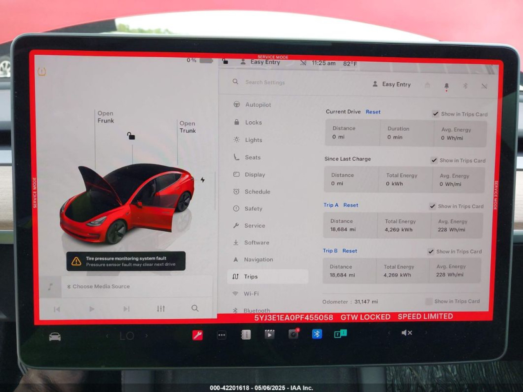Toggle Current Drive Show in Trips Card
Viewport: 523px width, 392px height.
[x=436, y=114]
